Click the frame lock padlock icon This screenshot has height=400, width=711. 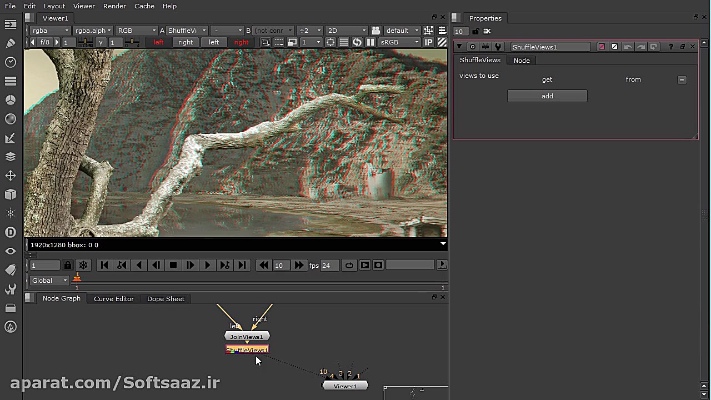pos(68,266)
